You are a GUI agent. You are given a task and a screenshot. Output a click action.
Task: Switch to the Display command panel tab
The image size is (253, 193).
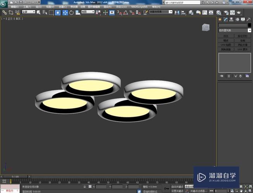click(x=243, y=19)
